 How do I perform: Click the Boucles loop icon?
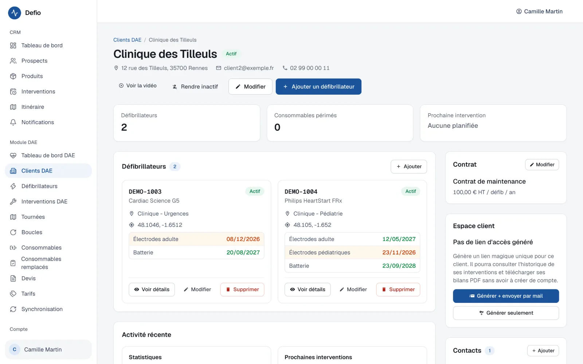point(13,232)
